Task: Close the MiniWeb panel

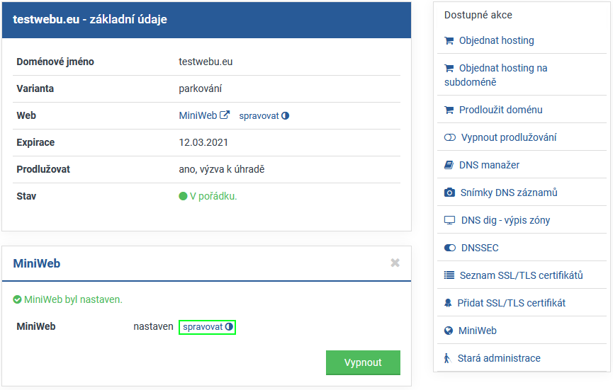Action: point(395,263)
